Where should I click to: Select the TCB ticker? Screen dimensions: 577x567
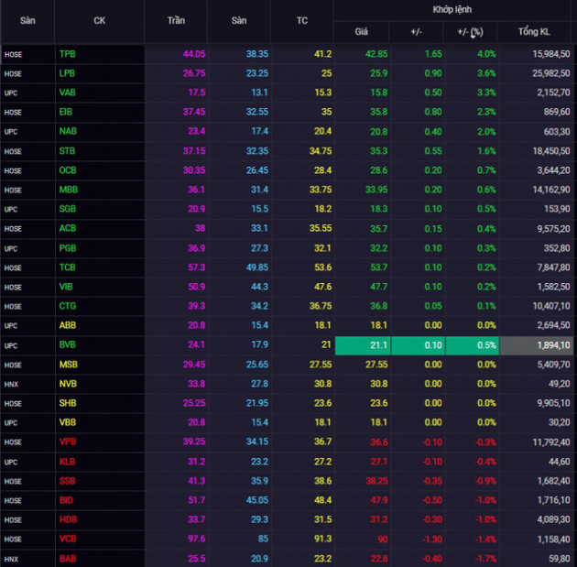pyautogui.click(x=68, y=267)
